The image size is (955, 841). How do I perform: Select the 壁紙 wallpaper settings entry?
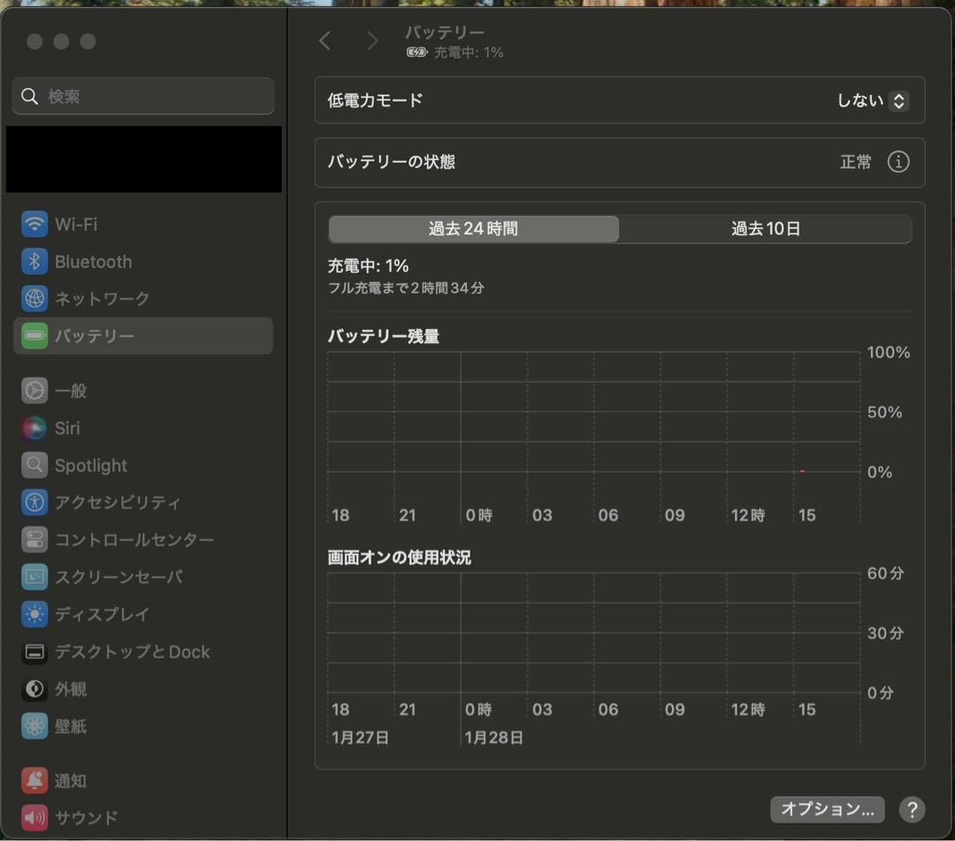34,726
